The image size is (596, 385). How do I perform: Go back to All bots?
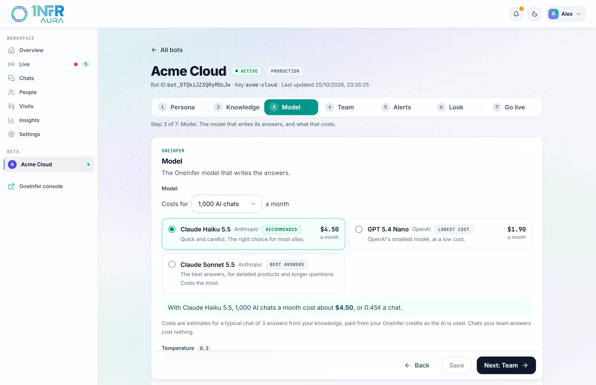point(167,50)
